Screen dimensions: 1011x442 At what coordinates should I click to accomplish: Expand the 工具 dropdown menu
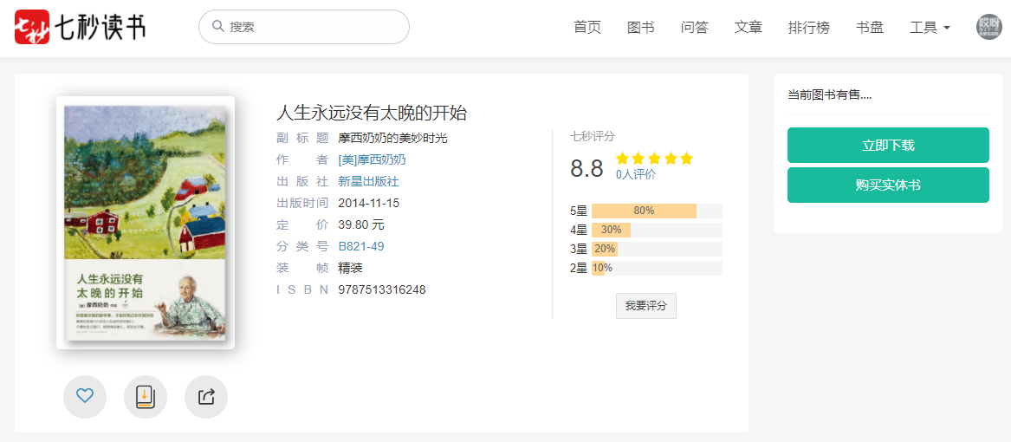tap(930, 28)
